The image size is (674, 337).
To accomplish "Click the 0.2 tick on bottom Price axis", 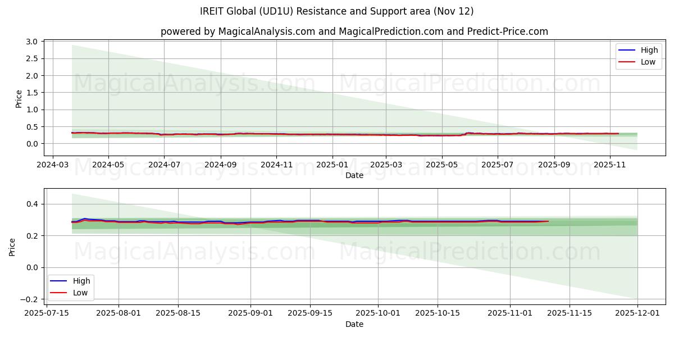I will (34, 235).
